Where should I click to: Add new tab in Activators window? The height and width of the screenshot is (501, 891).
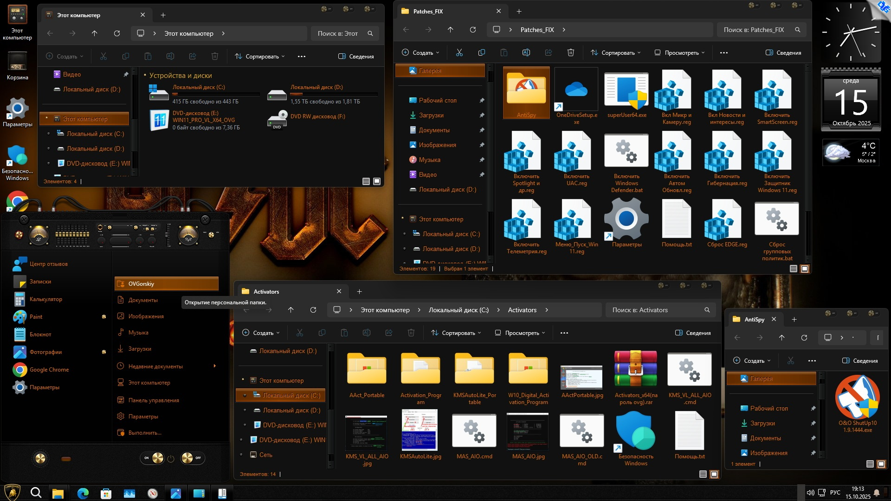click(x=359, y=292)
